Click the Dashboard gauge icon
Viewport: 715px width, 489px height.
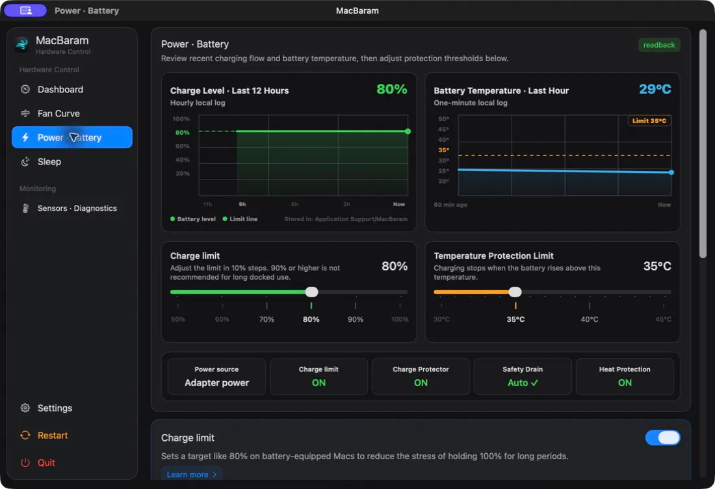tap(25, 89)
